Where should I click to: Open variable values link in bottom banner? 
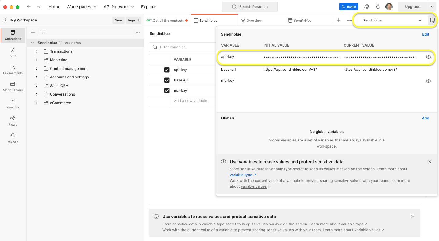(x=368, y=230)
